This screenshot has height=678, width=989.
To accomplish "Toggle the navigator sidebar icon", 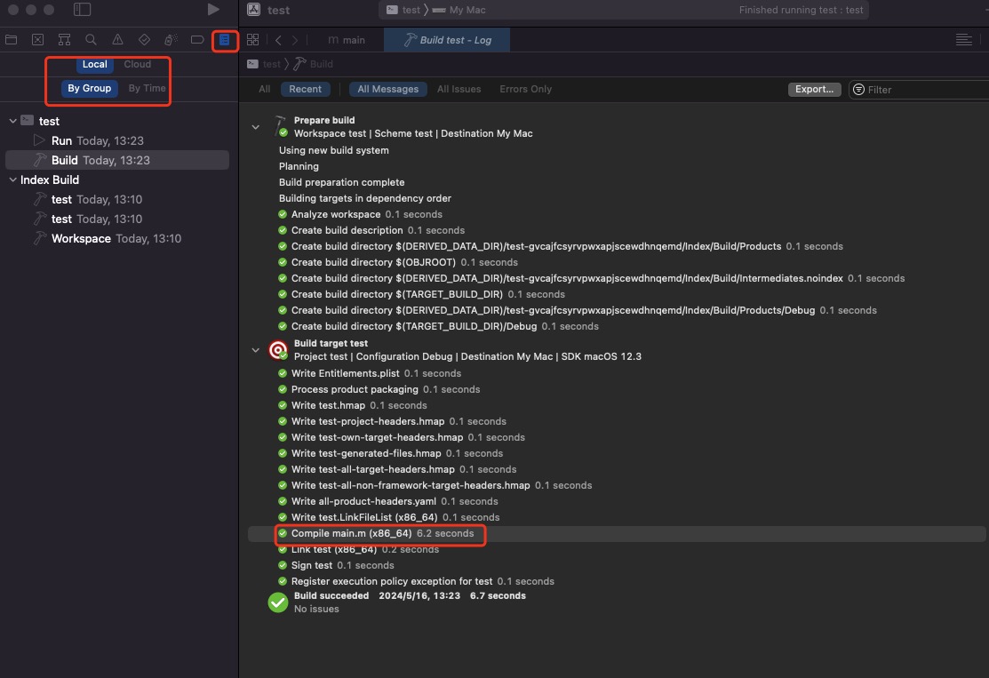I will [82, 10].
